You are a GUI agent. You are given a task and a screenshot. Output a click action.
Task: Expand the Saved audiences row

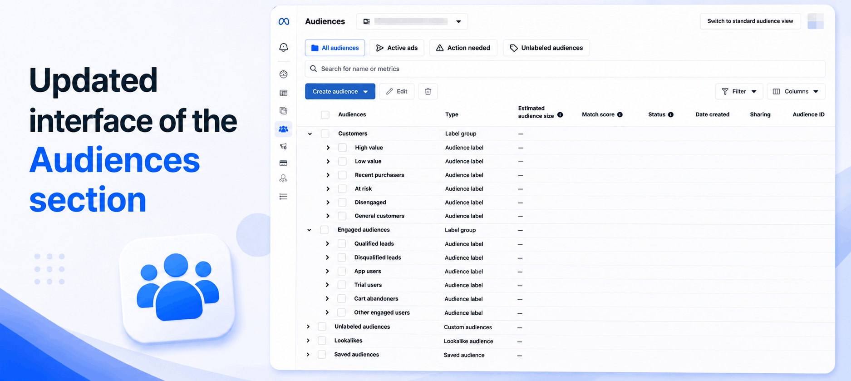[x=308, y=355]
